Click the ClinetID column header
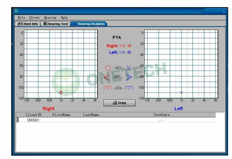Screen dimensions: 232x159 click(33, 115)
